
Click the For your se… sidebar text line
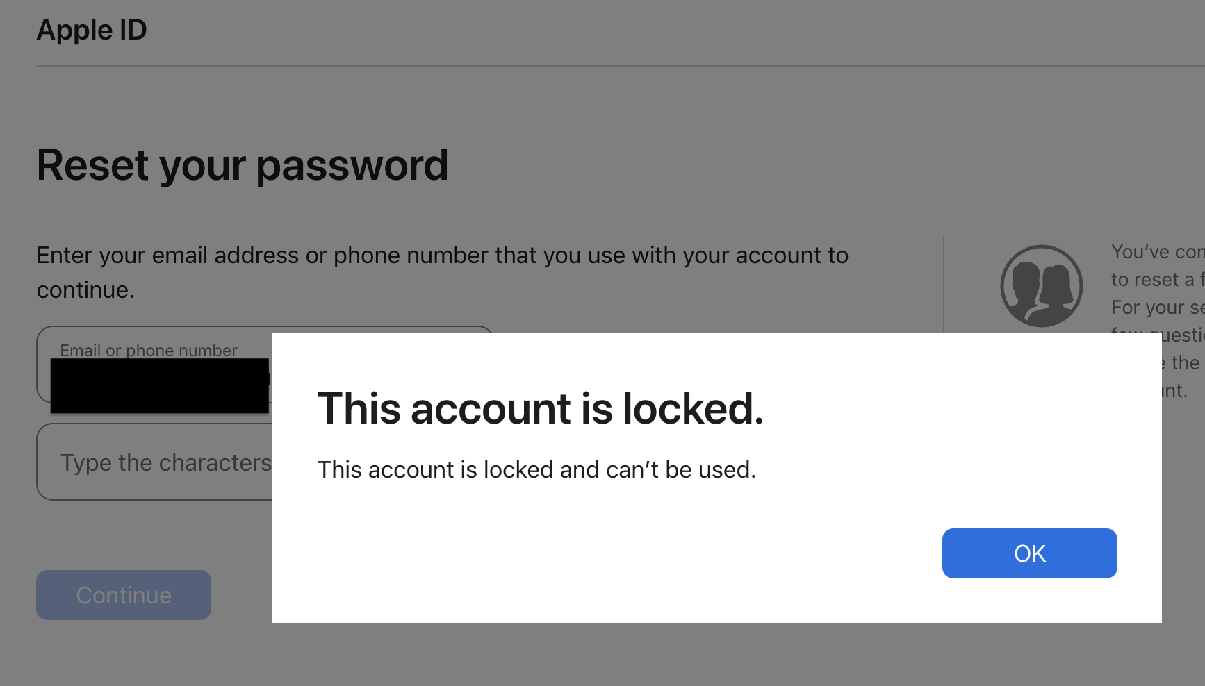coord(1156,307)
